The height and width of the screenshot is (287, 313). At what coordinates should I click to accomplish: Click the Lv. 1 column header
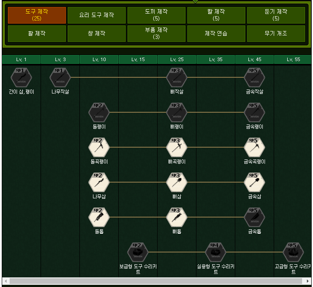(x=21, y=59)
